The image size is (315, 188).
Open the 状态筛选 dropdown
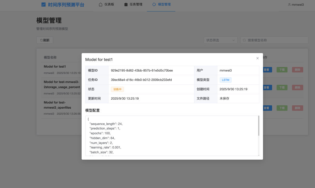pos(221,40)
